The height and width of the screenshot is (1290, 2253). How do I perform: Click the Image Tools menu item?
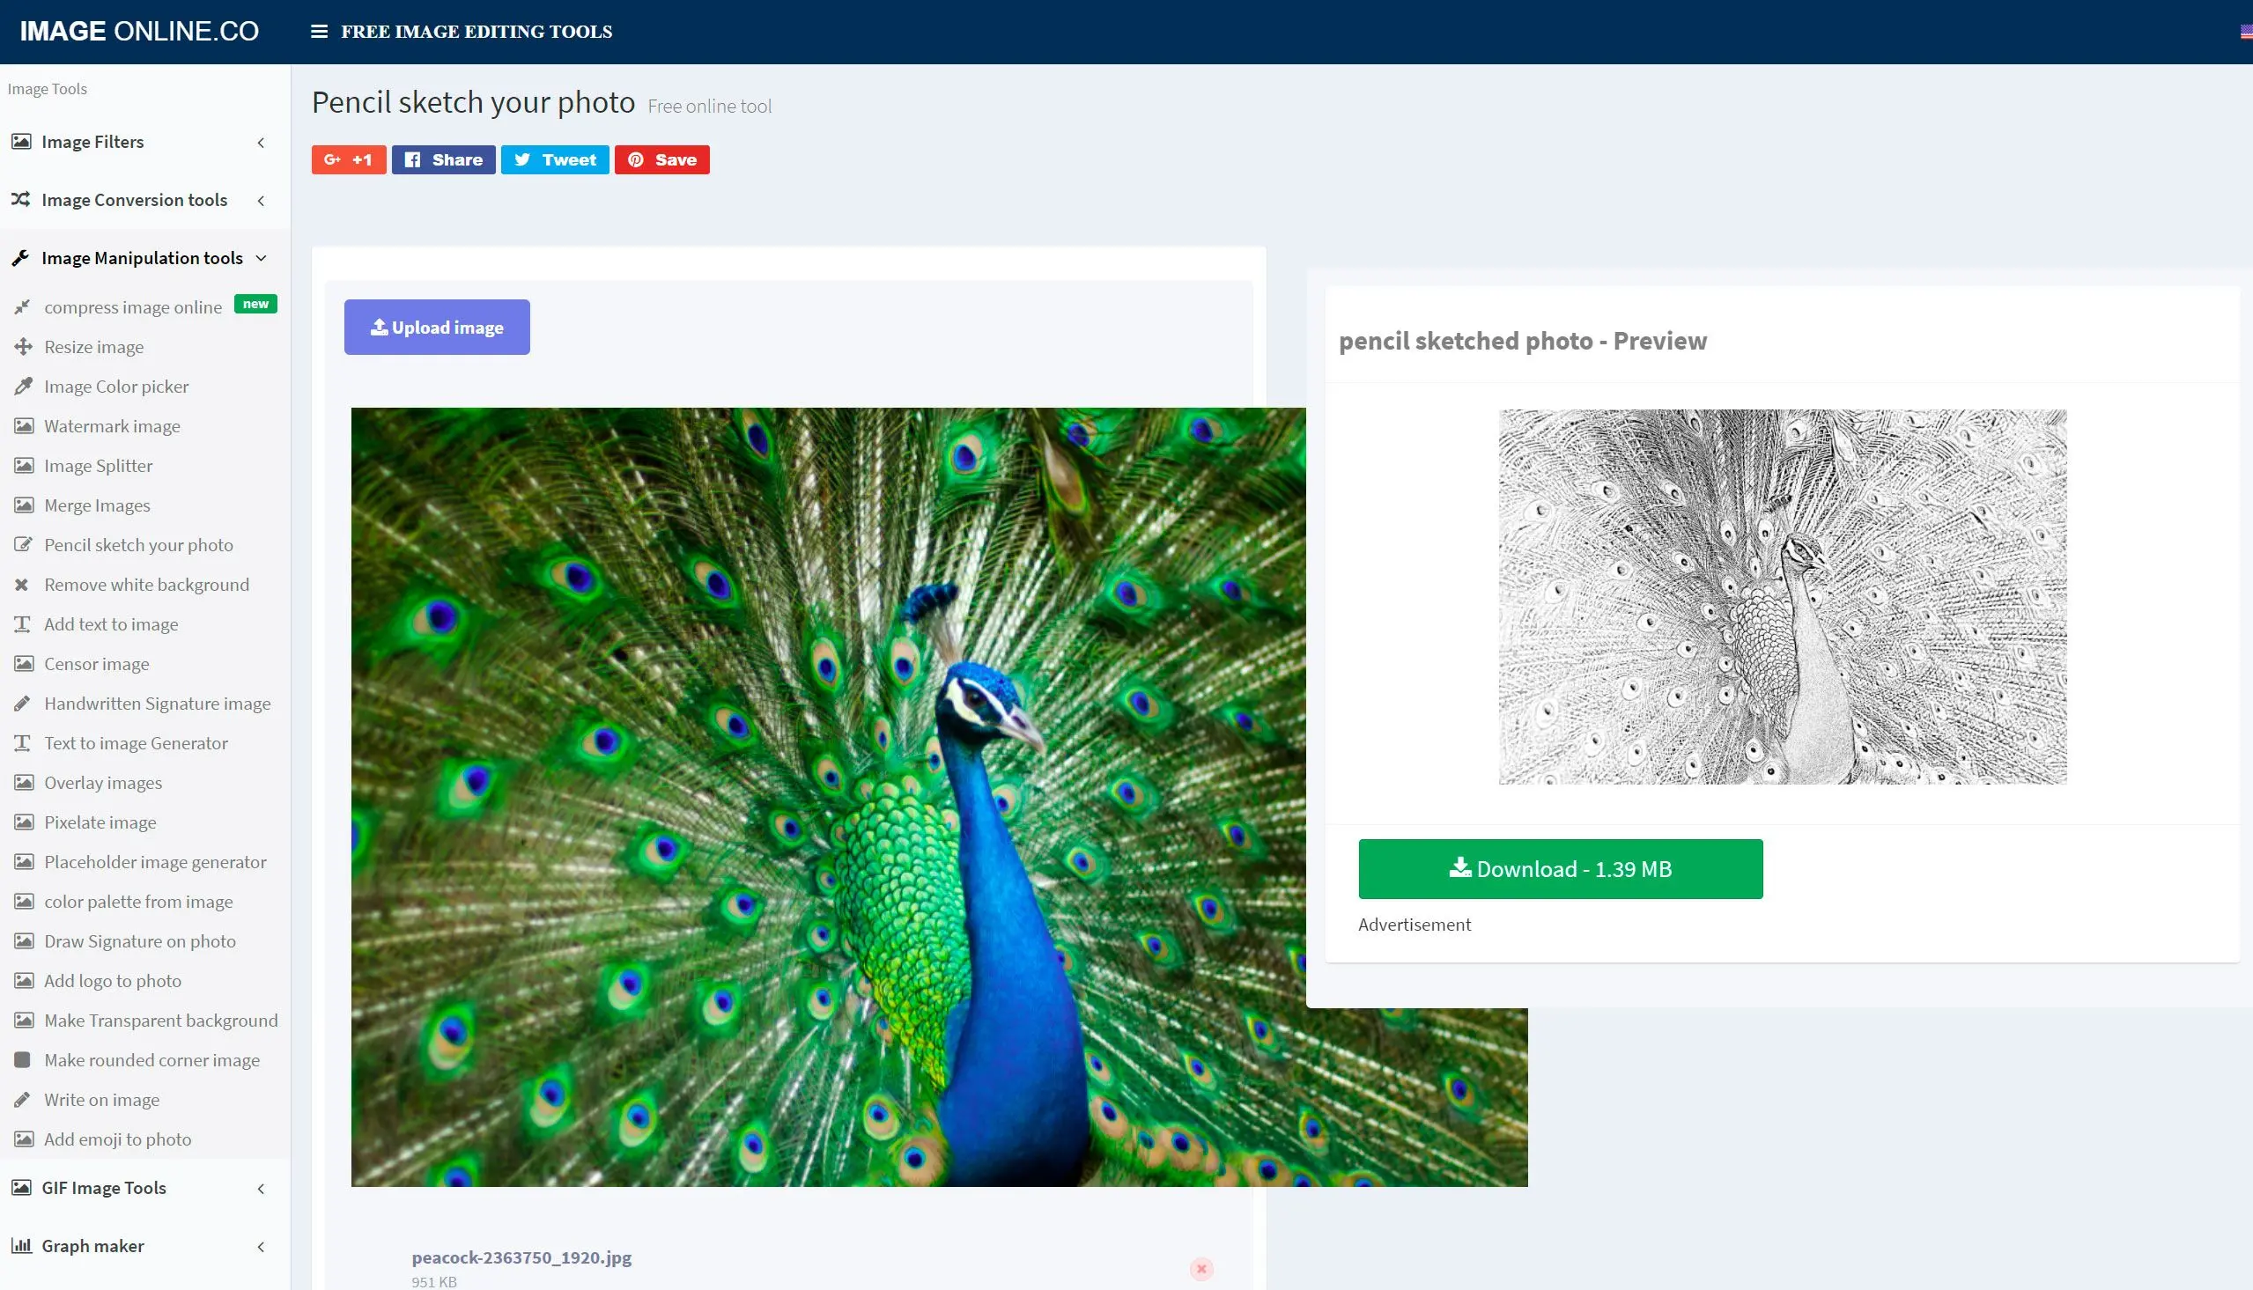coord(47,88)
